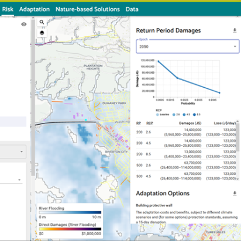The image size is (241, 241).
Task: Click the Adaptation Options heading
Action: coord(163,193)
